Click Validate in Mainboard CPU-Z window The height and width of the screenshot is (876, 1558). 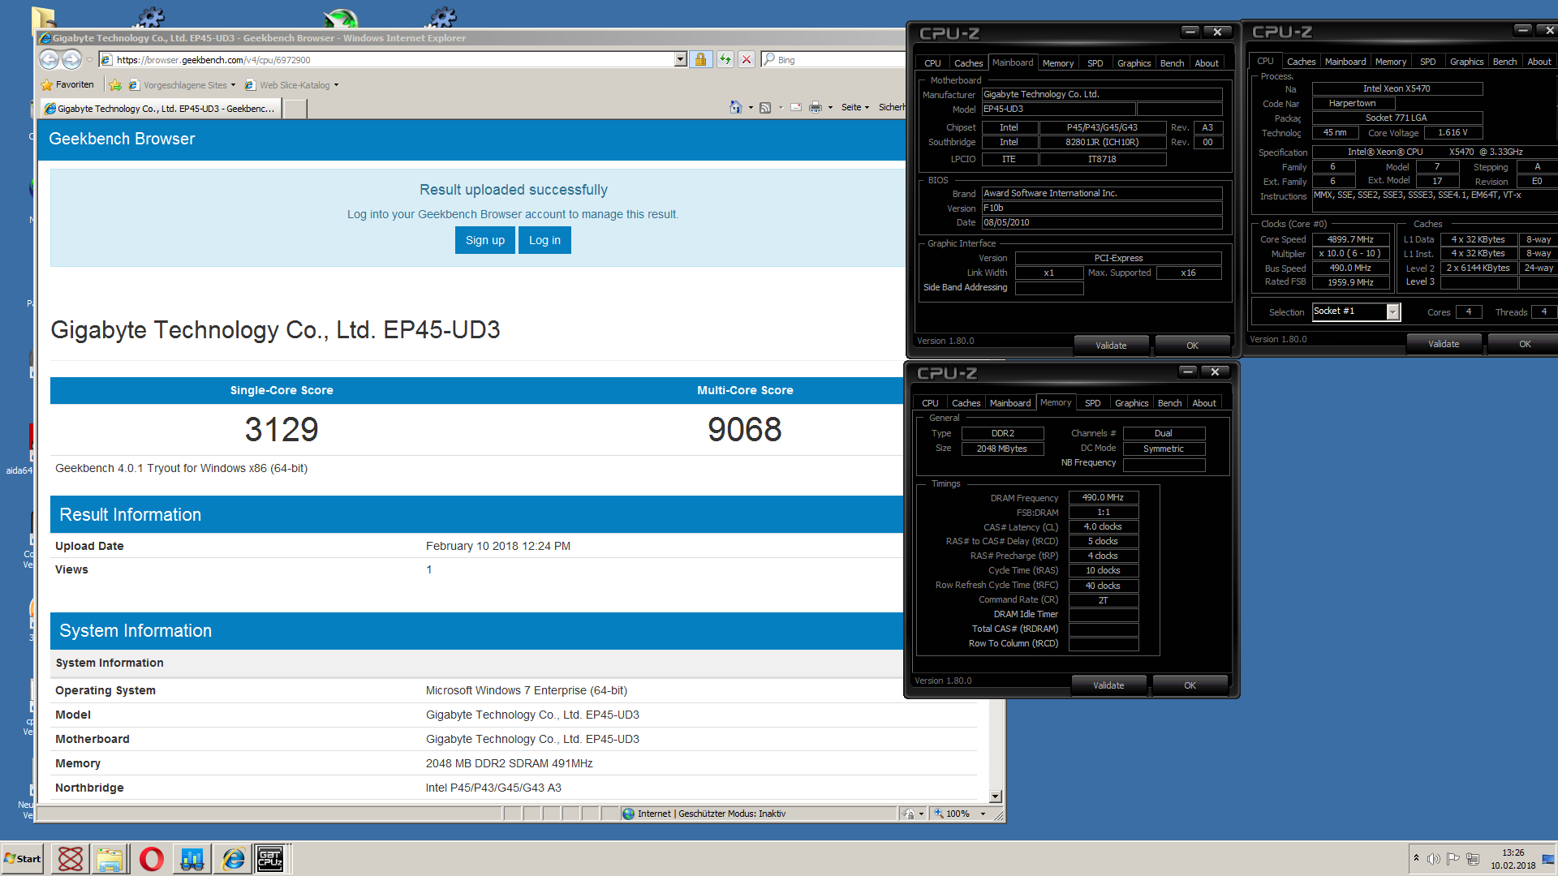(x=1111, y=345)
